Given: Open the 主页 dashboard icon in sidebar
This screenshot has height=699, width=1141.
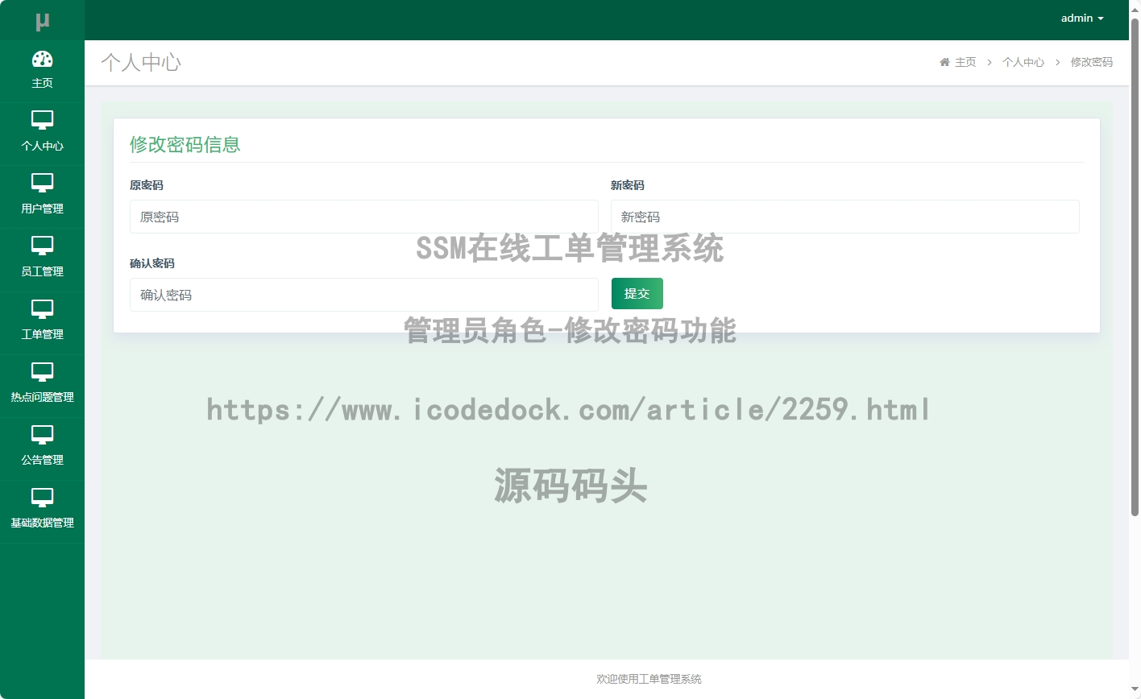Looking at the screenshot, I should [x=42, y=59].
